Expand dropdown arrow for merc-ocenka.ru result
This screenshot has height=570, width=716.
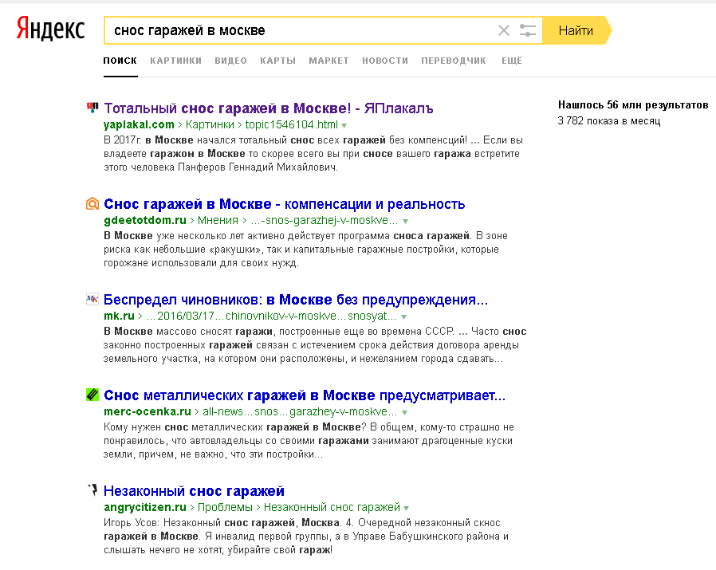point(404,412)
